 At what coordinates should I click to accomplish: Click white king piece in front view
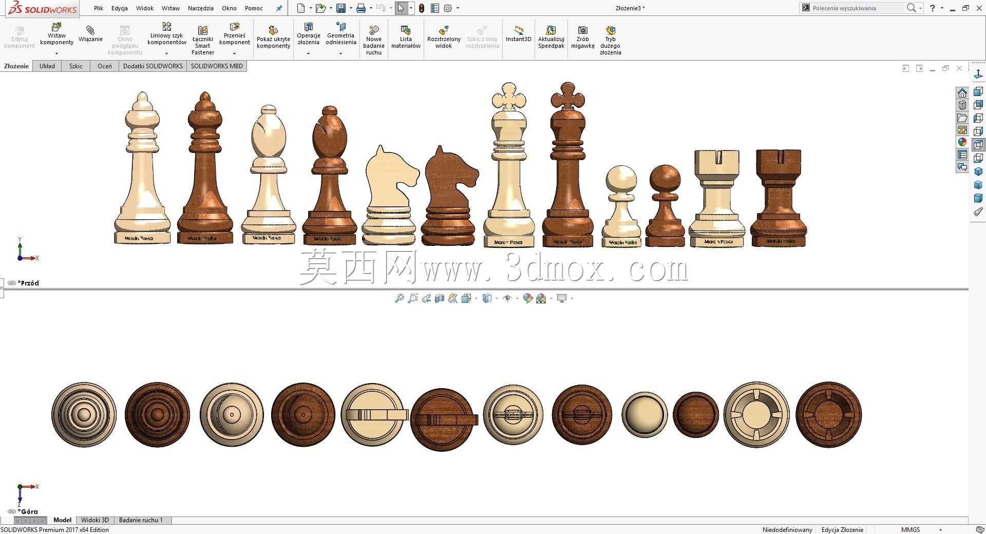509,165
